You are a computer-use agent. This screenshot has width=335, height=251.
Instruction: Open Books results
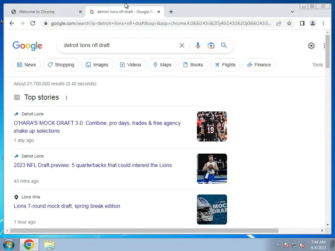[193, 65]
